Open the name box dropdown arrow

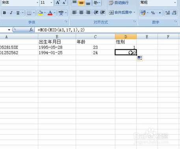9,30
